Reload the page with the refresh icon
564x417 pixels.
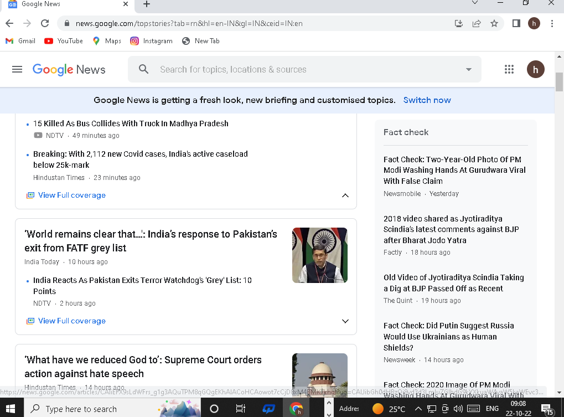point(45,23)
